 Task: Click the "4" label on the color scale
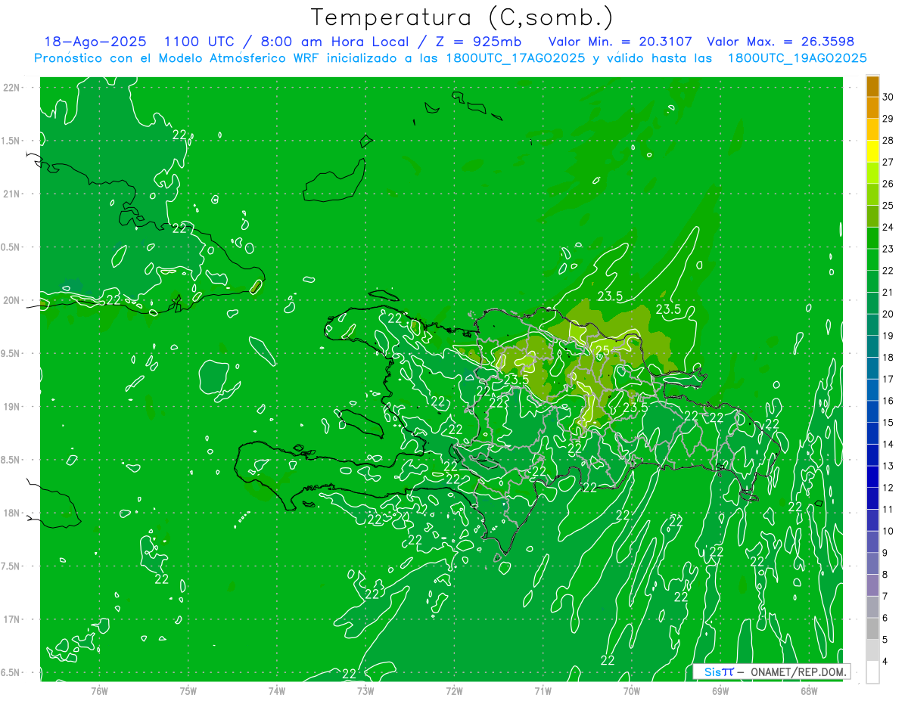point(885,662)
